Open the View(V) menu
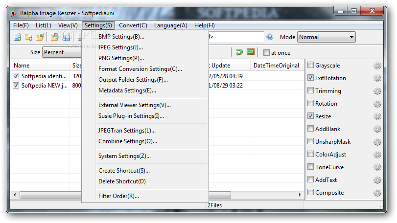This screenshot has width=397, height=223. (x=68, y=25)
